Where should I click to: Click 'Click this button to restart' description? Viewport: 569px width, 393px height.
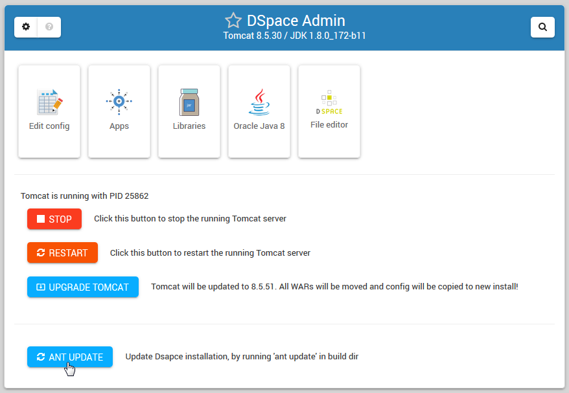[210, 253]
